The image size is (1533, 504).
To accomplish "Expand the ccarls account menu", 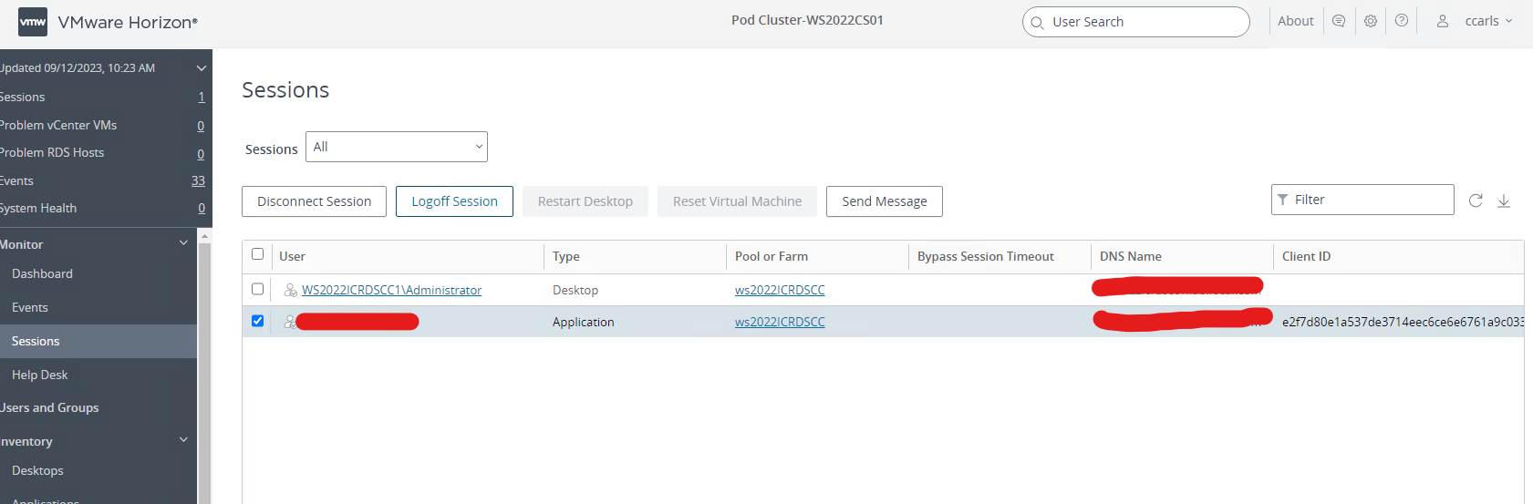I will pos(1488,21).
